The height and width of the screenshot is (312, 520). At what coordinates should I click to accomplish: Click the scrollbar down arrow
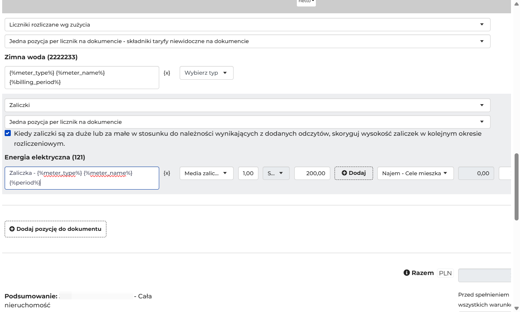point(516,308)
